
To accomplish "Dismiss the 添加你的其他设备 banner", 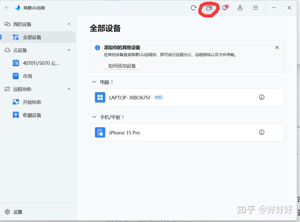I will (x=277, y=48).
